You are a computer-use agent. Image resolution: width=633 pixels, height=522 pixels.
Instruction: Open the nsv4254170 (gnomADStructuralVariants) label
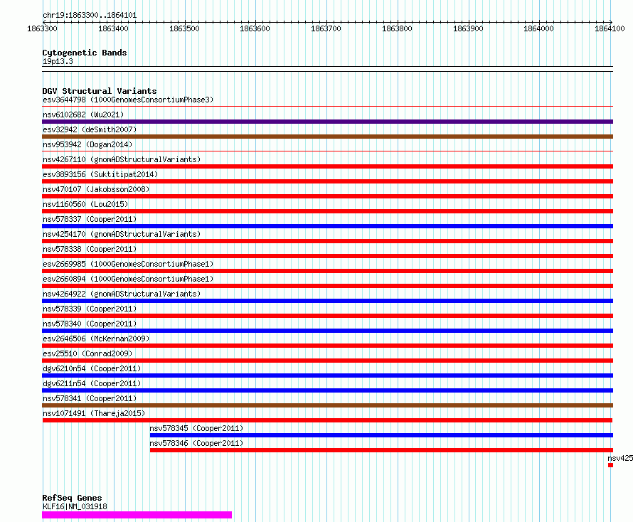pyautogui.click(x=122, y=234)
